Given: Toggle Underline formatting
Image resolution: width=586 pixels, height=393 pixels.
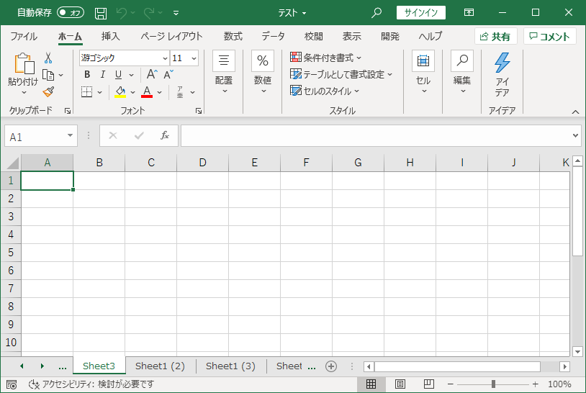Looking at the screenshot, I should 119,74.
